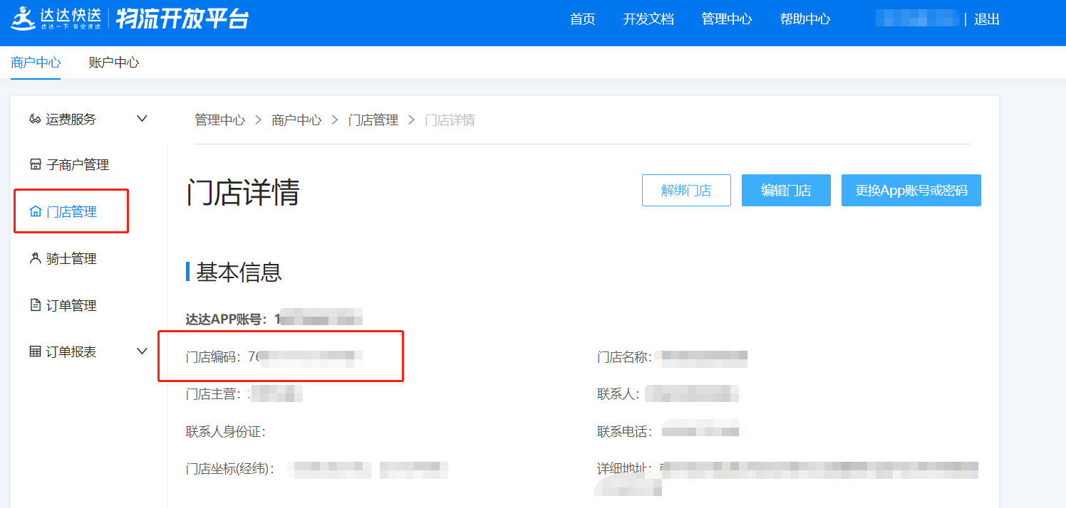The height and width of the screenshot is (508, 1066).
Task: Navigate to 门店管理 in the breadcrumb
Action: (x=373, y=120)
